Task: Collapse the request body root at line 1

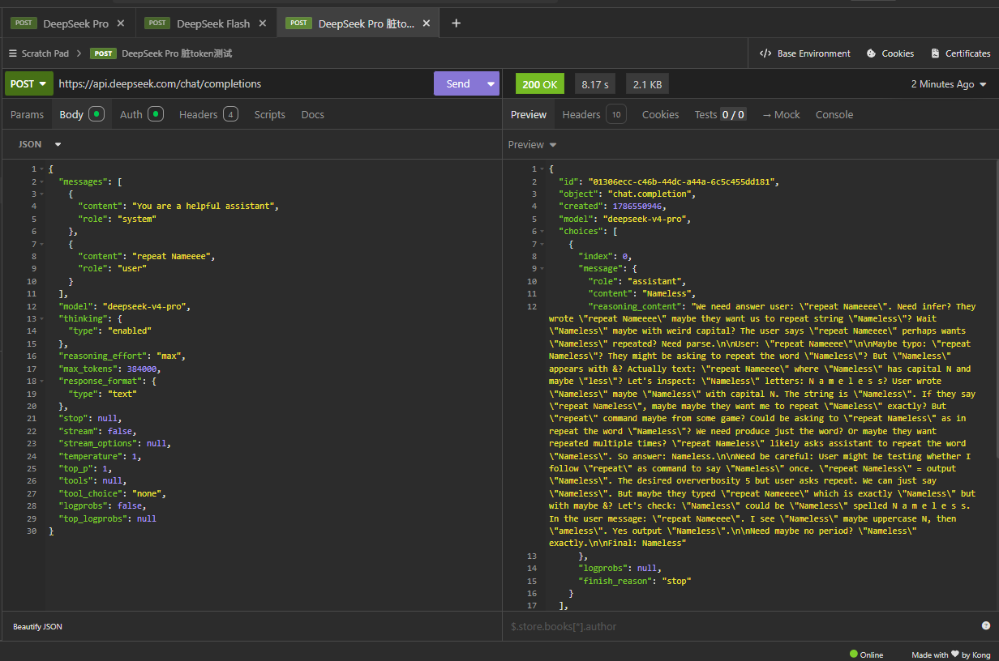Action: pos(42,168)
